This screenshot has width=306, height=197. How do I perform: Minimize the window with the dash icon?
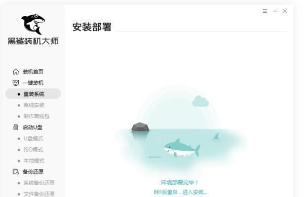(275, 11)
